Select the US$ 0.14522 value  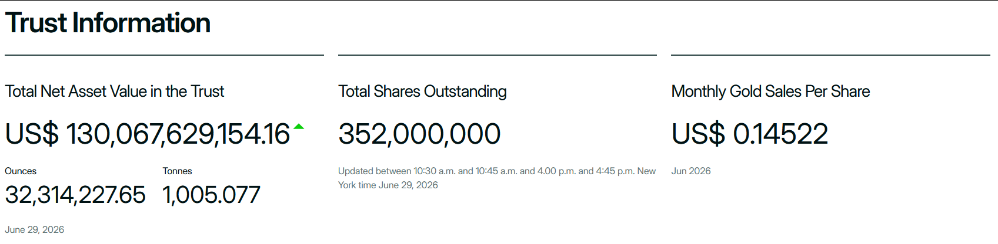pyautogui.click(x=750, y=134)
